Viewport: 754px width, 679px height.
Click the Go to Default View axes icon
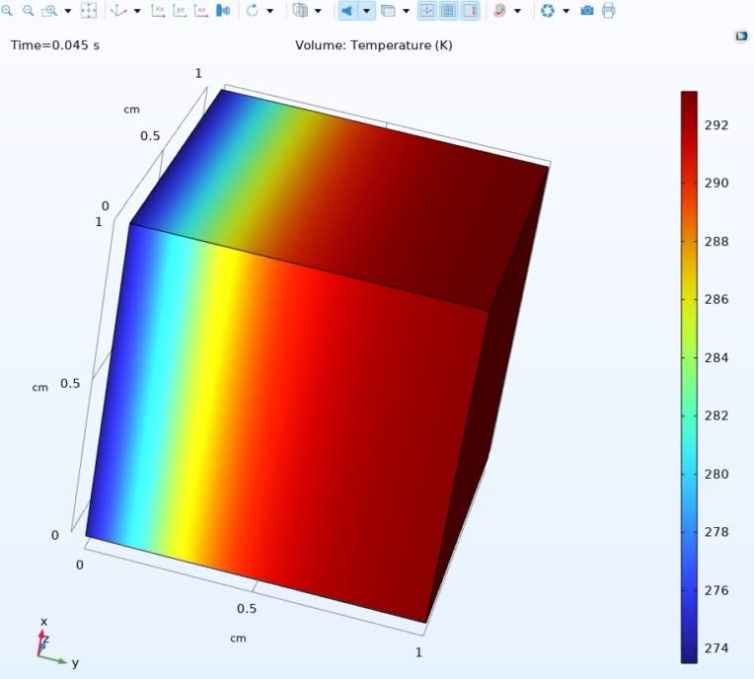point(118,10)
